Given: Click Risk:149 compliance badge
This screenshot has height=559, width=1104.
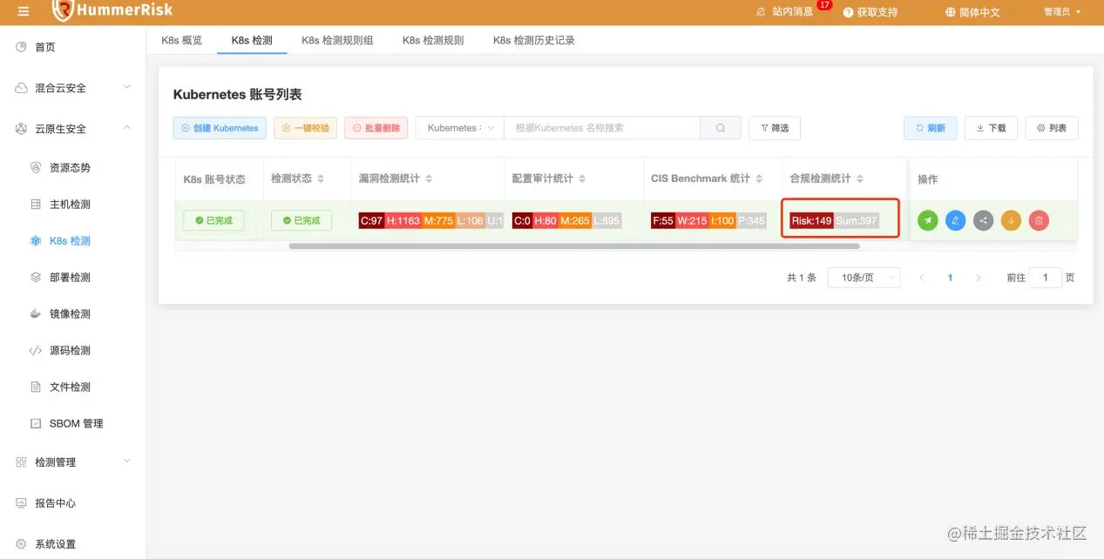Looking at the screenshot, I should coord(811,221).
